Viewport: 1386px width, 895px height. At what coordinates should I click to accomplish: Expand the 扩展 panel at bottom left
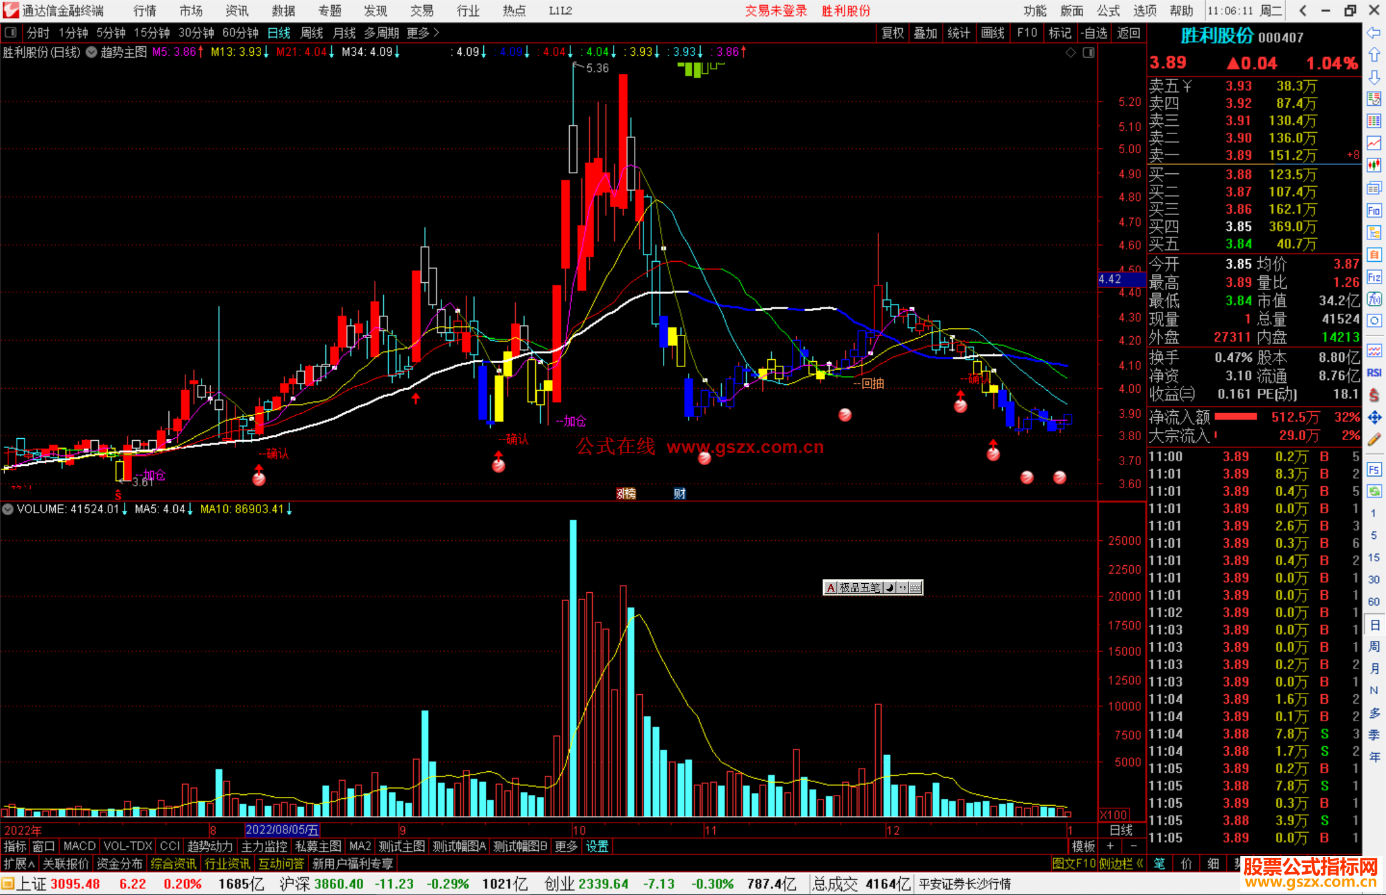(x=19, y=864)
